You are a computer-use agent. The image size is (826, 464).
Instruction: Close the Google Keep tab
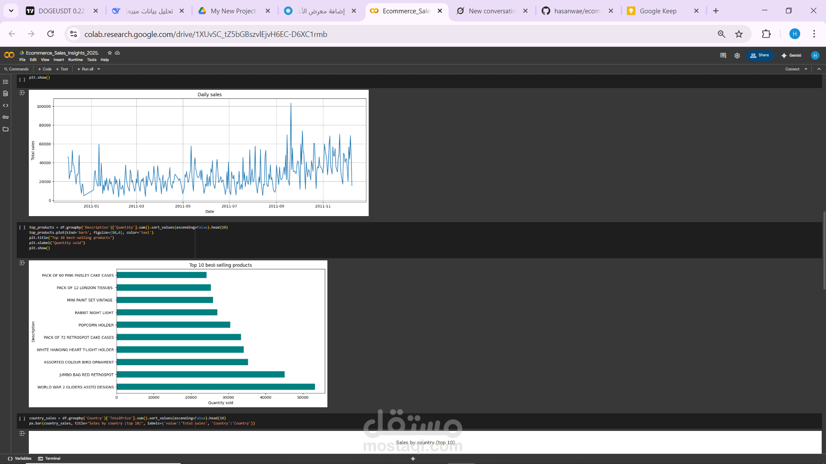tap(697, 11)
